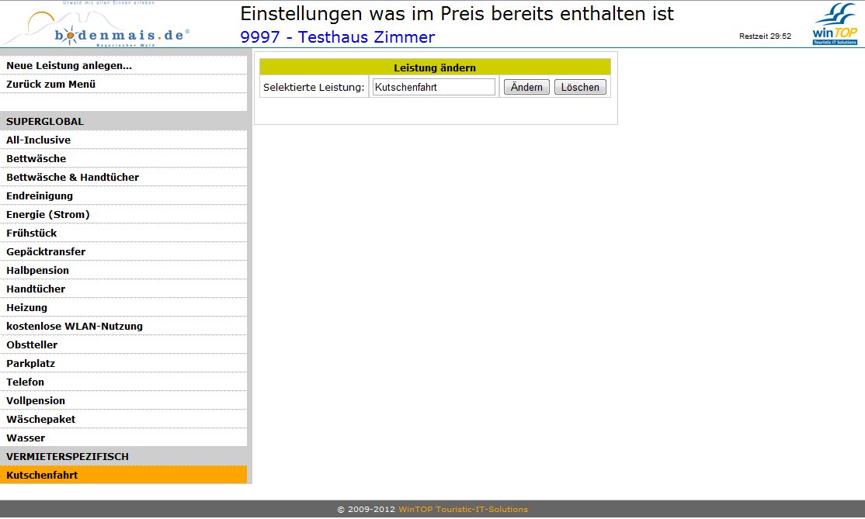Click the Selektierte Leistung text field
The image size is (865, 519).
[x=433, y=88]
